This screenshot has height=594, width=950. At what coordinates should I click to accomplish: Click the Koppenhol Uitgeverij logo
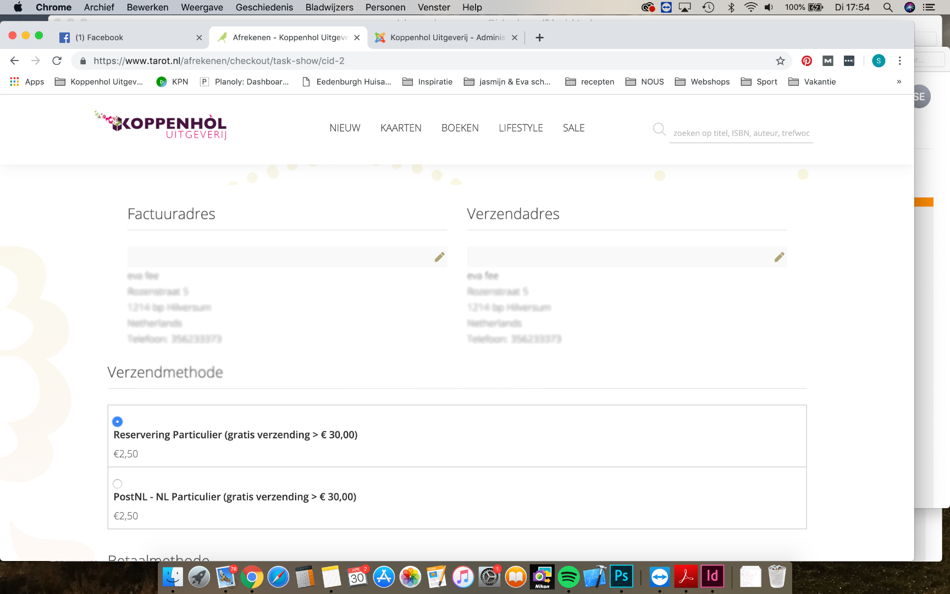[x=161, y=125]
